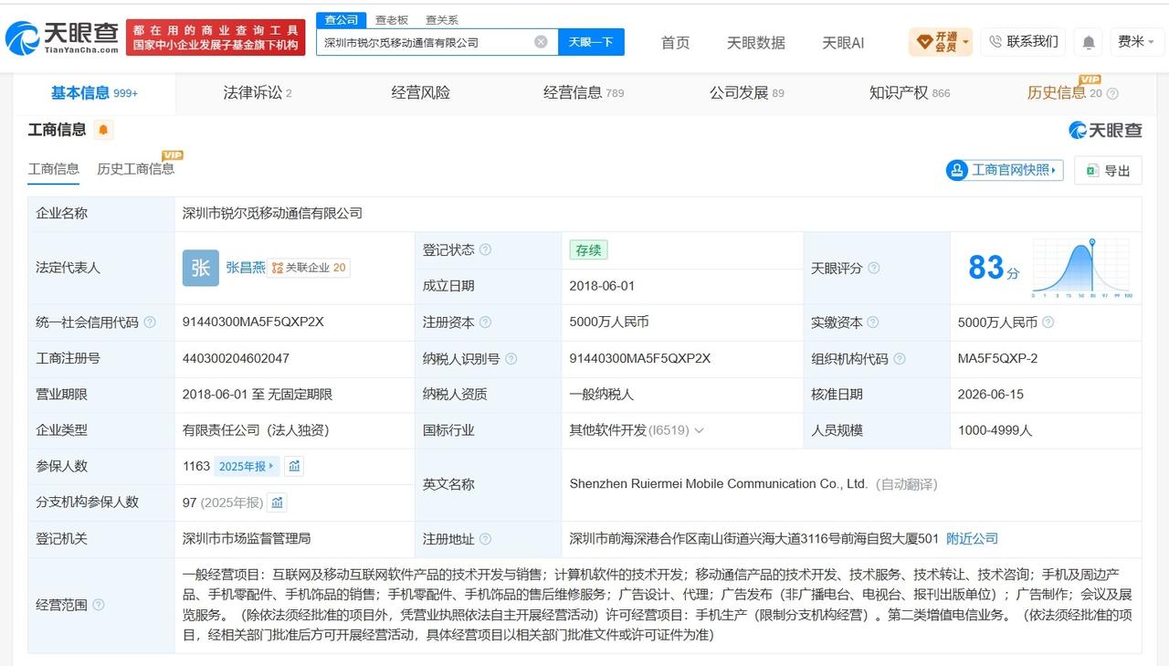Click the registration number 440300204602047

point(236,359)
